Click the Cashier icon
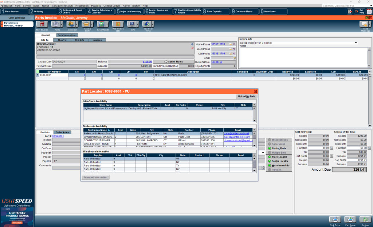 (365, 220)
